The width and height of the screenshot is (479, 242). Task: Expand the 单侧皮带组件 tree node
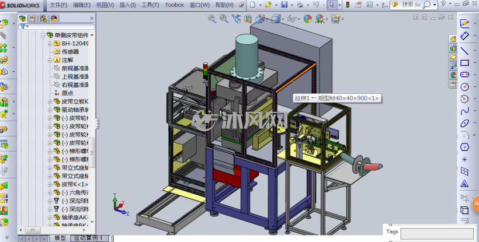pos(43,36)
